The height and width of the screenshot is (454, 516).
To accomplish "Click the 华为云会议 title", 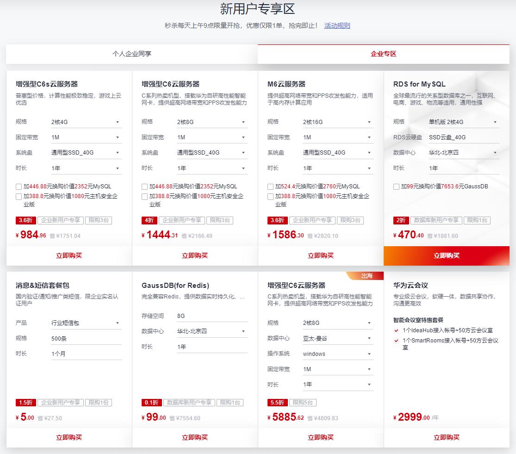I will 410,286.
